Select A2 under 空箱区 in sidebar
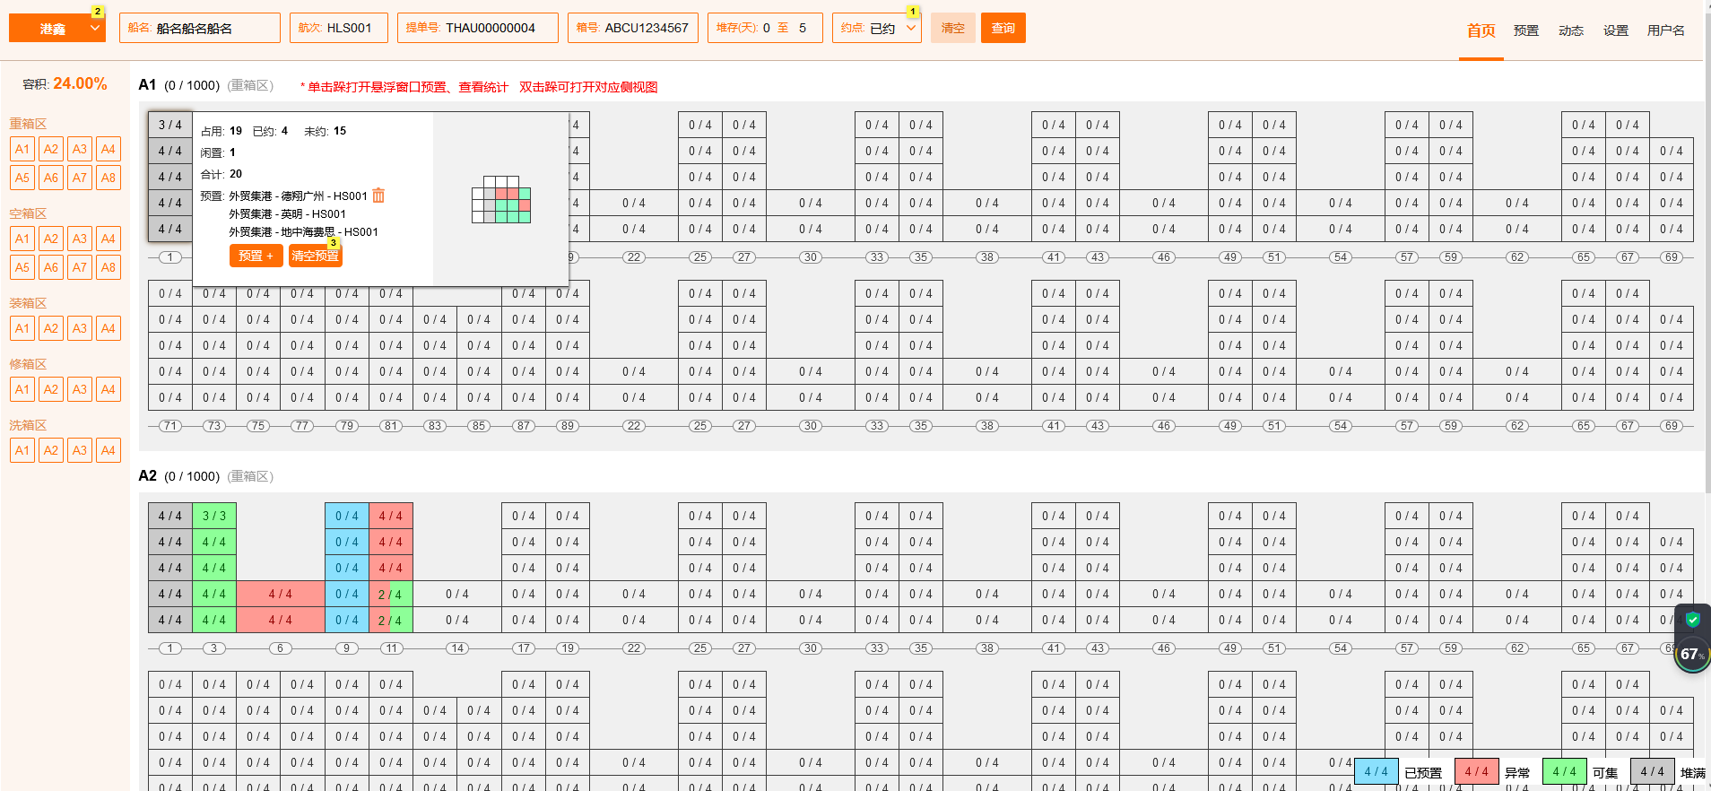Image resolution: width=1711 pixels, height=791 pixels. pos(51,239)
